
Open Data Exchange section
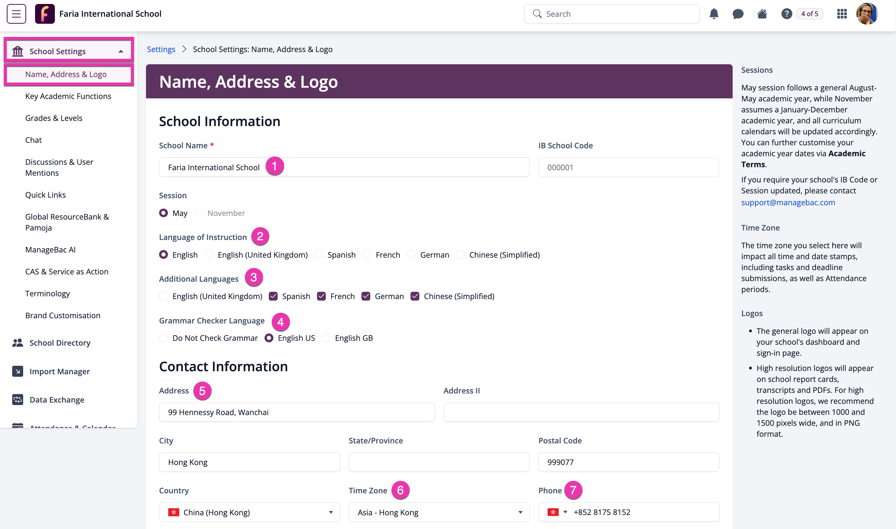point(57,400)
